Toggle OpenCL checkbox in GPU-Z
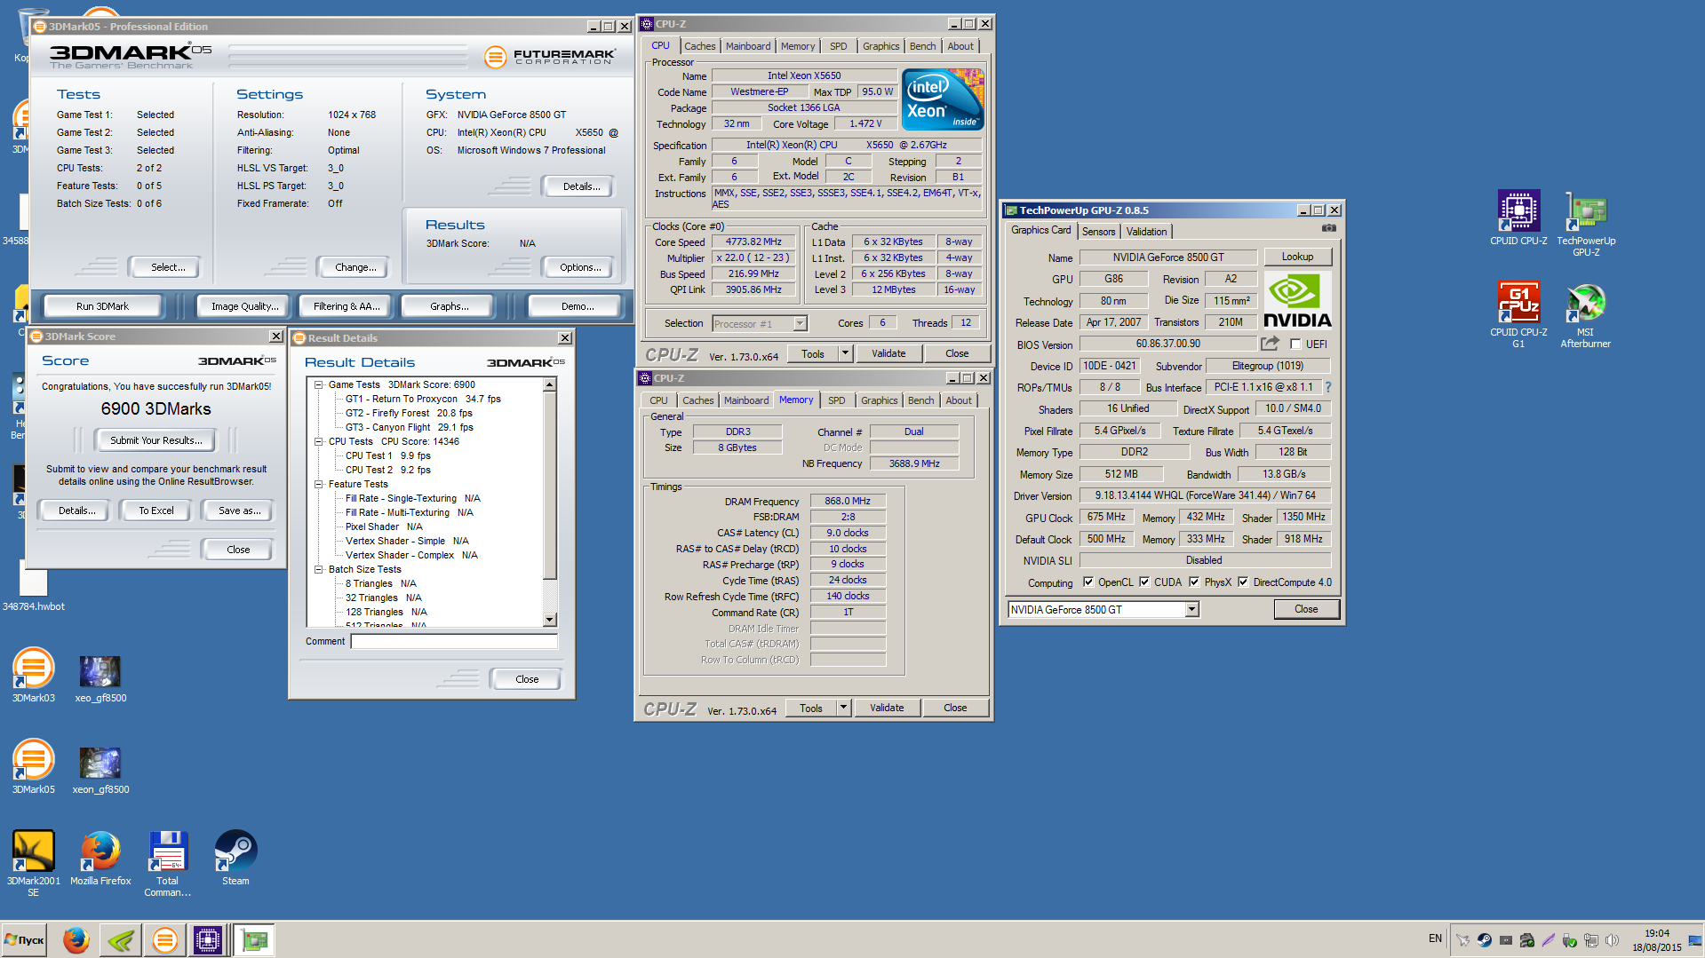Screen dimensions: 1705x958 pyautogui.click(x=1088, y=582)
